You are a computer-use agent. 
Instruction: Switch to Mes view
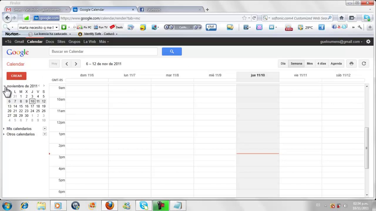[x=310, y=64]
